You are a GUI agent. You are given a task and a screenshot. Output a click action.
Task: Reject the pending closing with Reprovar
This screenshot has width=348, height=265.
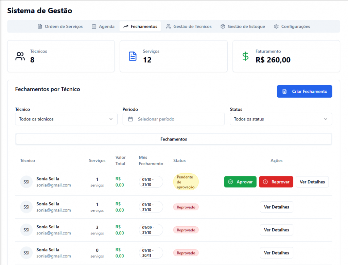[x=276, y=182]
